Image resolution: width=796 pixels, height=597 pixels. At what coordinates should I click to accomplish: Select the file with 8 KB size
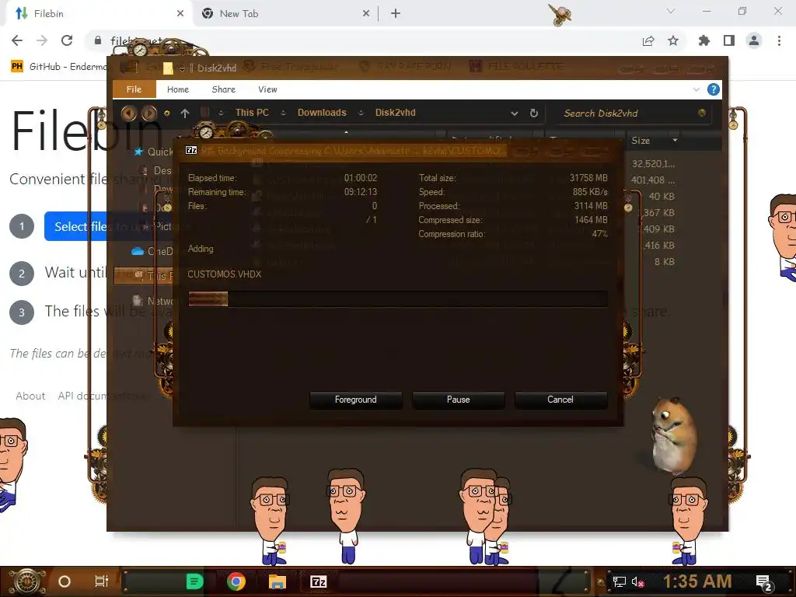tap(664, 262)
